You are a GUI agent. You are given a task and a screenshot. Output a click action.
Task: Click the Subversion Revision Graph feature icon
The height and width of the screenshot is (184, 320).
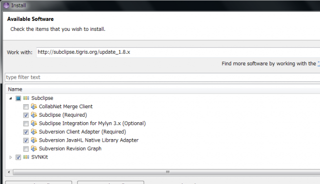tap(34, 149)
